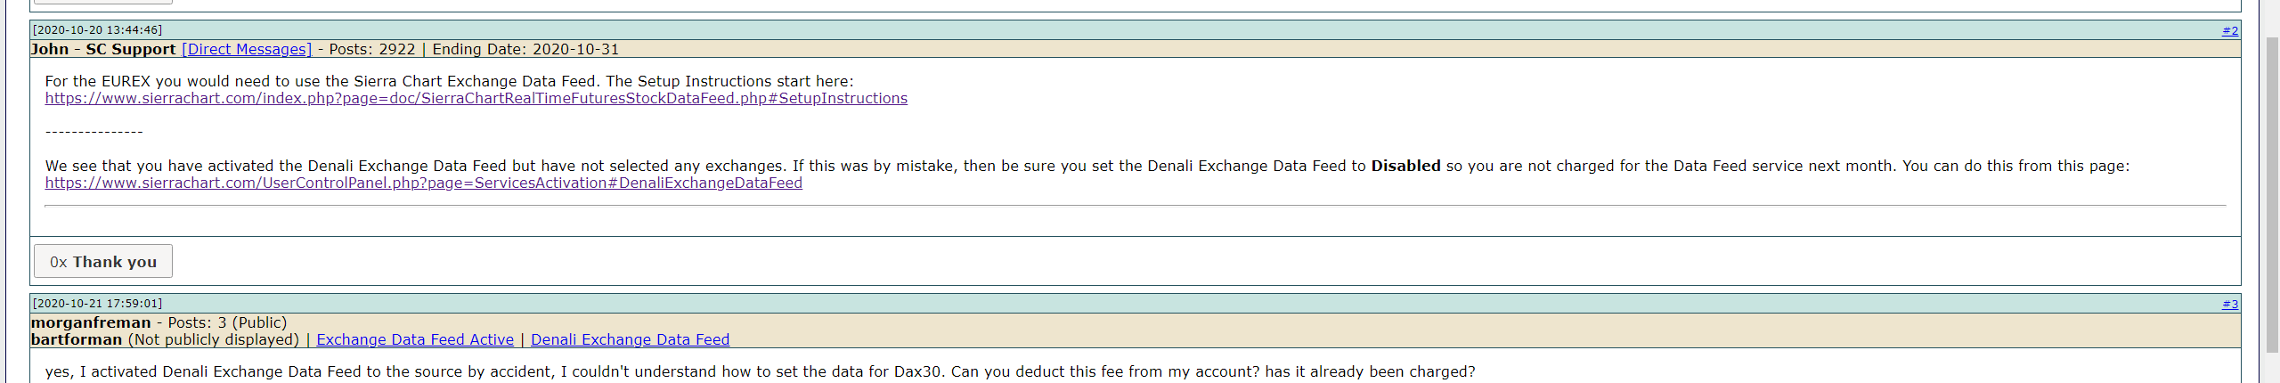This screenshot has height=383, width=2280.
Task: Open the SetupInstructions documentation URL
Action: click(476, 98)
